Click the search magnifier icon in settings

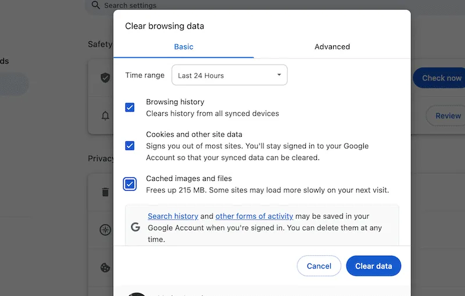(95, 5)
